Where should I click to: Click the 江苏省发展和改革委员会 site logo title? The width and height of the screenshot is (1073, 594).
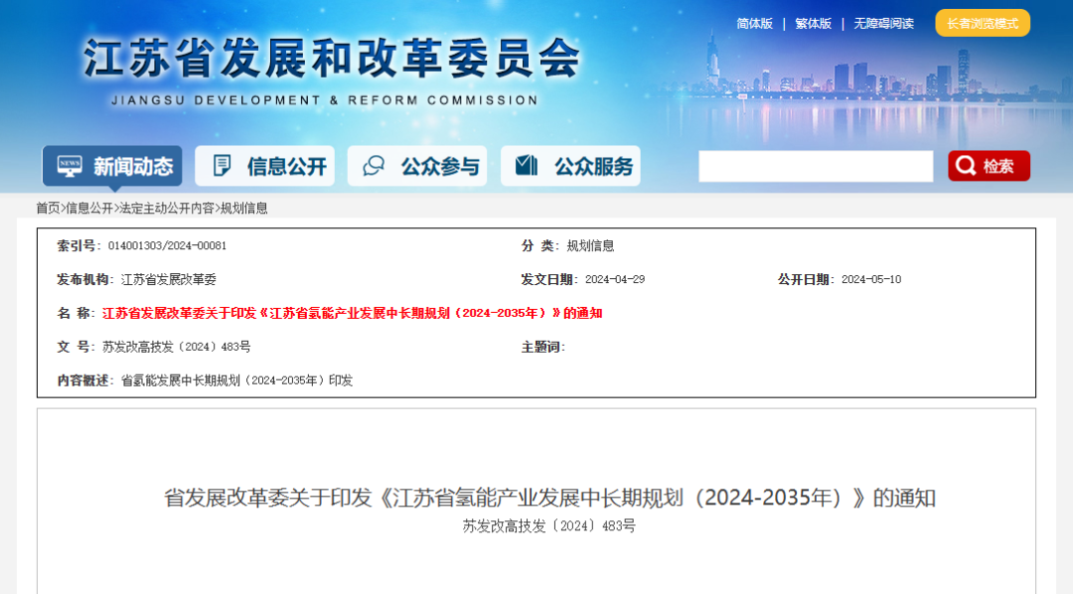(331, 58)
